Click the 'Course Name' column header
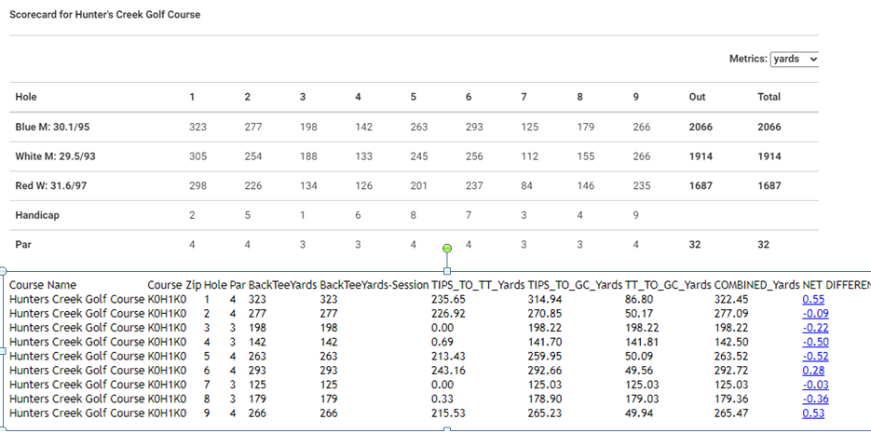 [x=43, y=285]
